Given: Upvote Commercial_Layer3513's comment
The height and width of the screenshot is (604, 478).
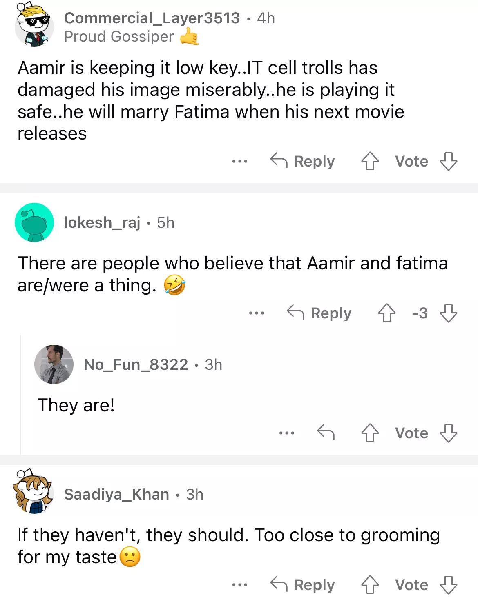Looking at the screenshot, I should coord(370,161).
